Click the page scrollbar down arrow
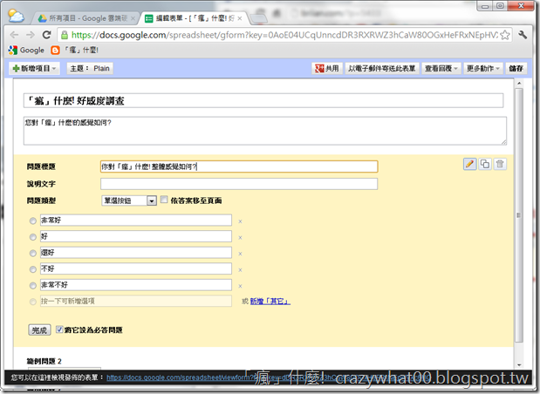540x394 pixels. [519, 365]
